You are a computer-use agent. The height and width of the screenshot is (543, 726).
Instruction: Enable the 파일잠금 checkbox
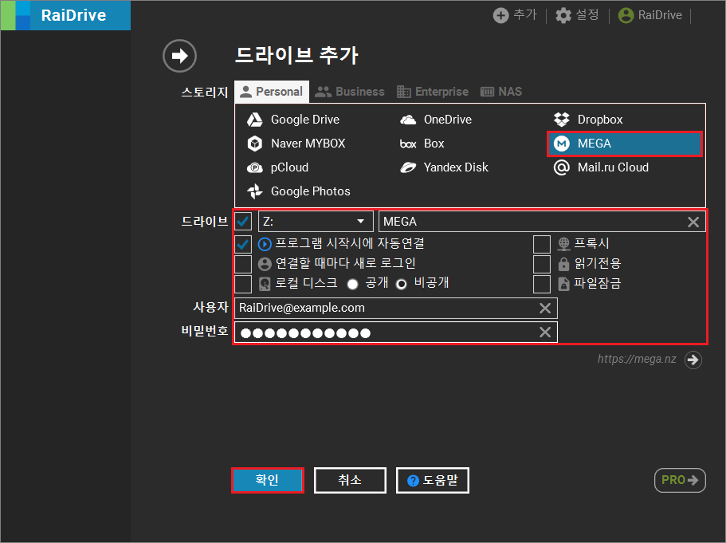point(542,284)
